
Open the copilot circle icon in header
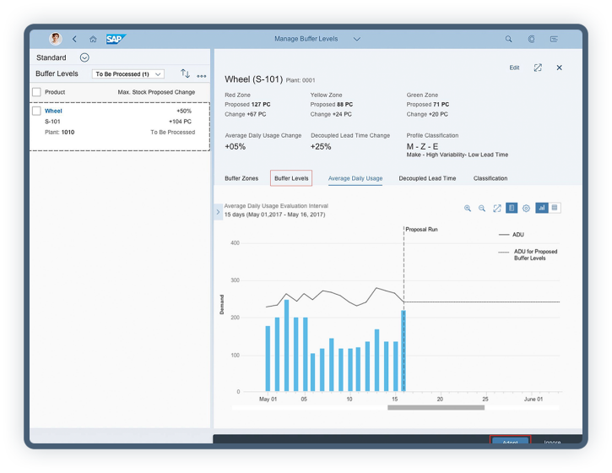pyautogui.click(x=531, y=39)
